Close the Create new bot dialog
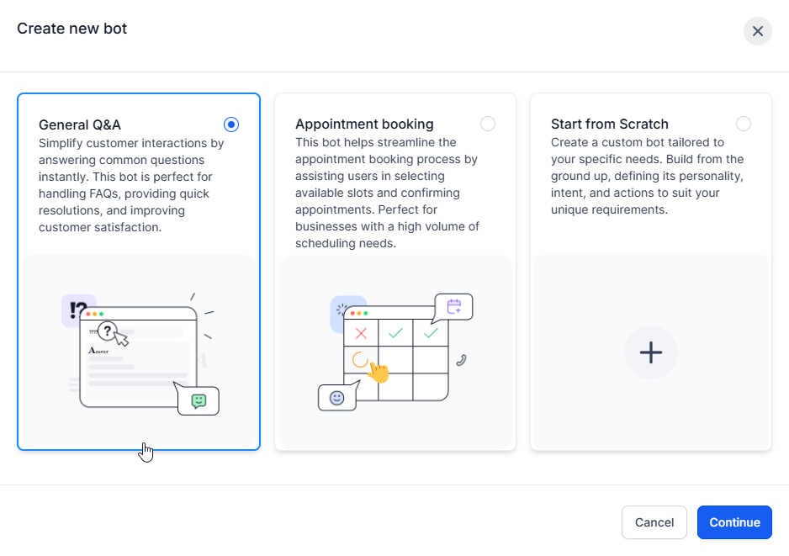Image resolution: width=789 pixels, height=556 pixels. tap(757, 31)
